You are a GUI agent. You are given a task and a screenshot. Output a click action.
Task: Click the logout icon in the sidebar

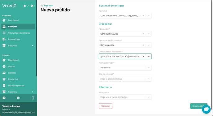(33, 98)
